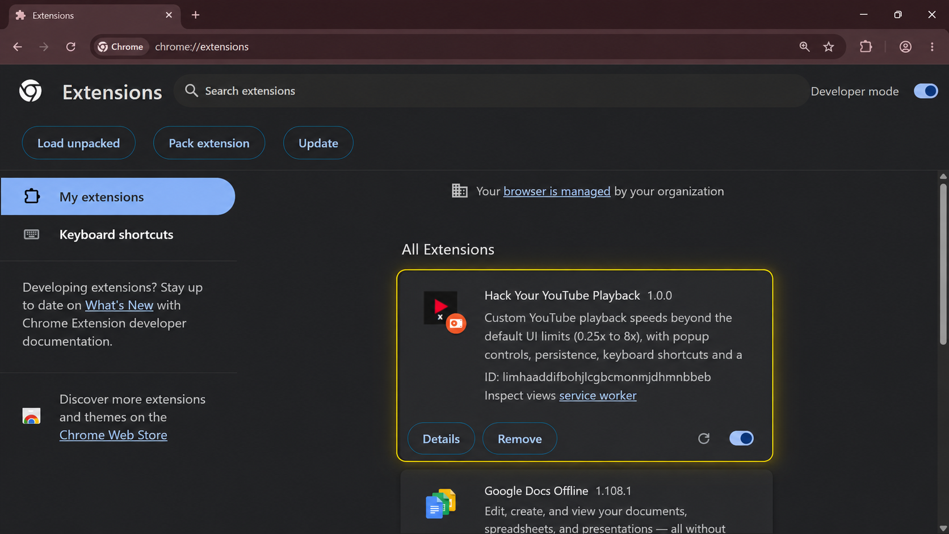This screenshot has height=534, width=949.
Task: Reload the Hack Your YouTube Playback extension
Action: coord(704,438)
